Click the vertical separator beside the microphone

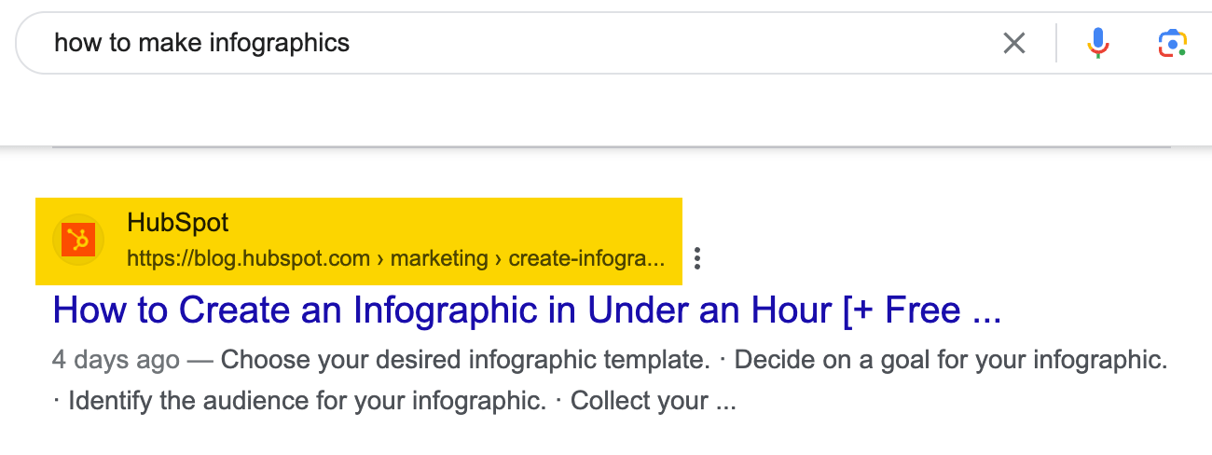click(1056, 43)
